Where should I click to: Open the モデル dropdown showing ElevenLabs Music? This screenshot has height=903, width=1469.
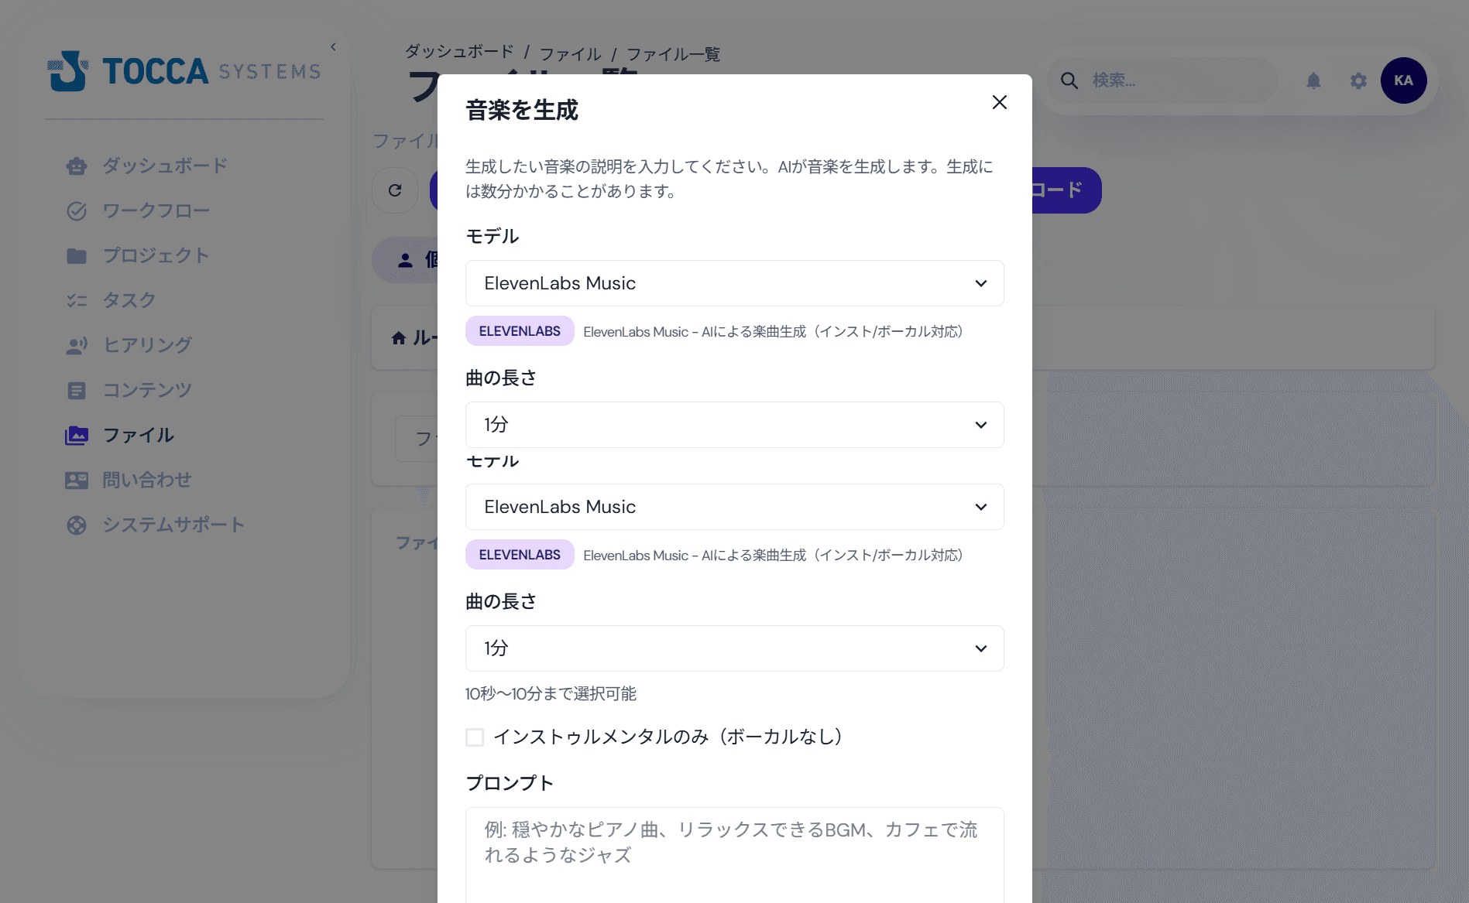[x=734, y=283]
